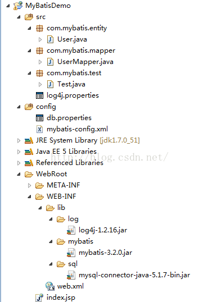Click the db.properties file icon
Image resolution: width=208 pixels, height=302 pixels.
tap(39, 118)
